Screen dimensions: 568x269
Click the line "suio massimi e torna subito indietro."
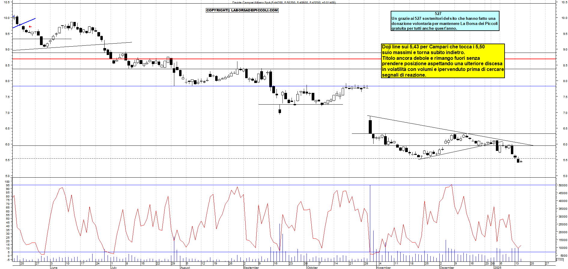[423, 53]
